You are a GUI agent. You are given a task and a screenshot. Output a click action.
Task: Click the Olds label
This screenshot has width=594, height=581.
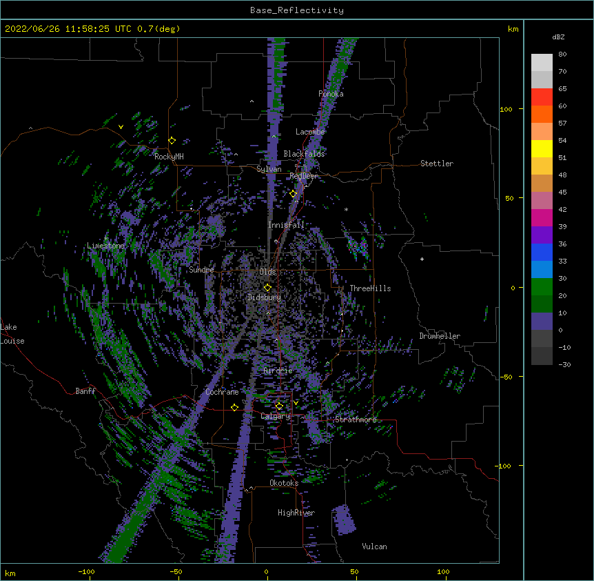267,272
